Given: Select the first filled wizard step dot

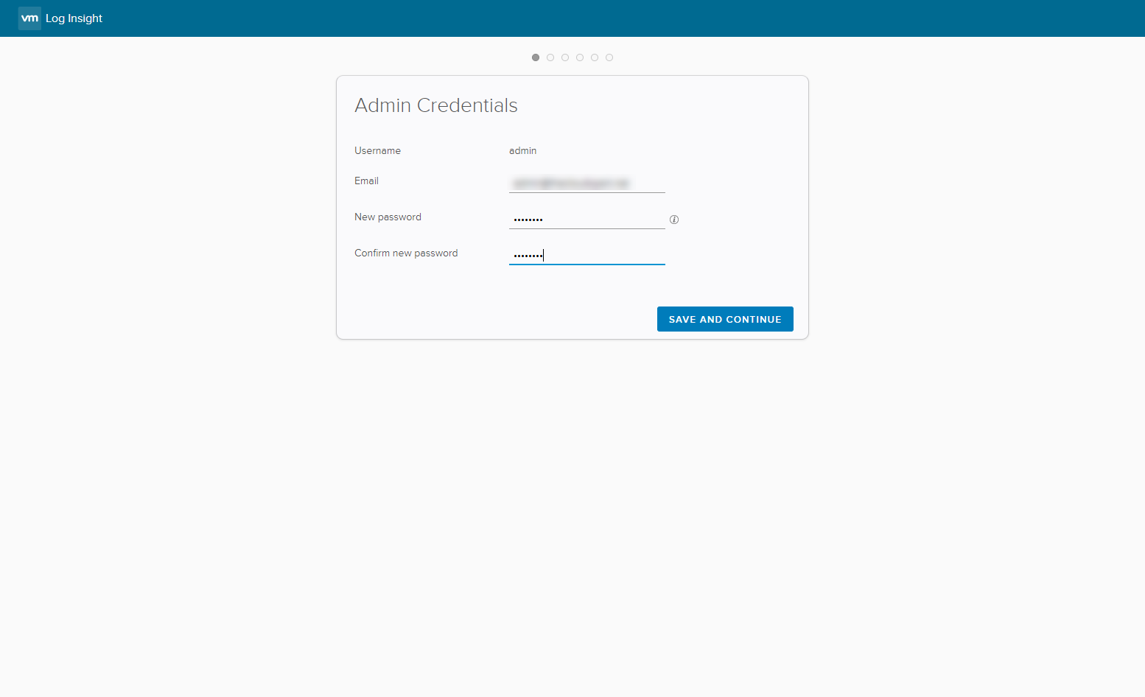Looking at the screenshot, I should pos(536,57).
